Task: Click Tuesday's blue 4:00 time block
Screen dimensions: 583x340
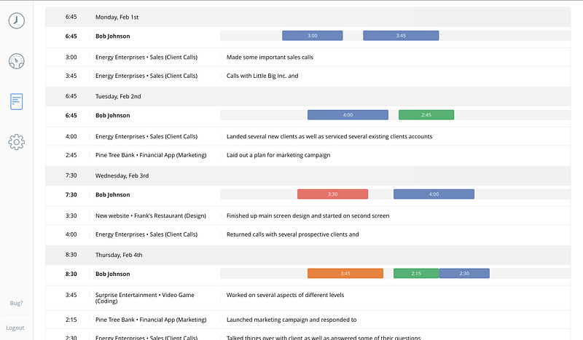Action: click(348, 115)
